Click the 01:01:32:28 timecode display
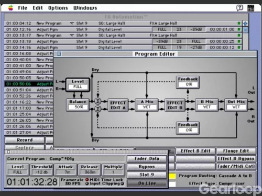Image resolution: width=262 pixels, height=196 pixels. pos(32,182)
